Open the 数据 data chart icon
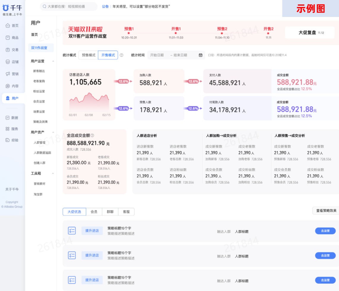 tap(7, 118)
